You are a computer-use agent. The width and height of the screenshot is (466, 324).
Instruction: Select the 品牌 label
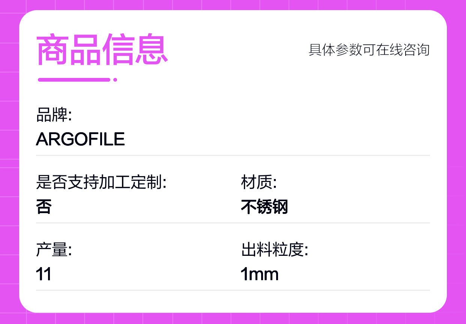pos(54,115)
